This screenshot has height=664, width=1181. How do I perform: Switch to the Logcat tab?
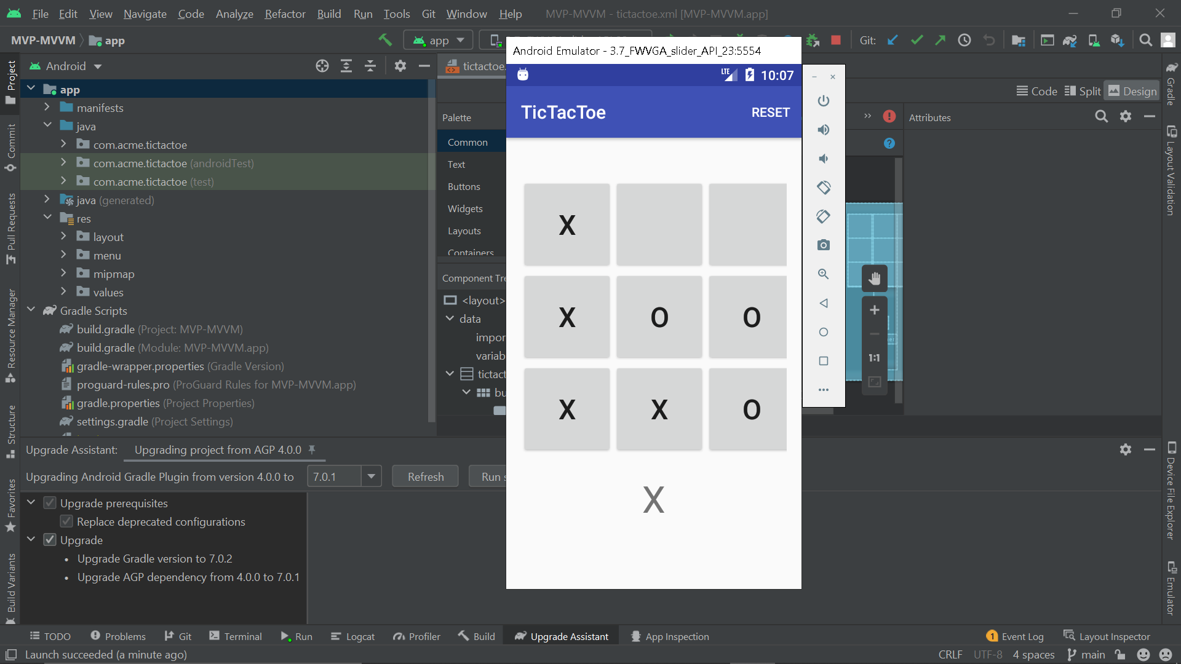(353, 636)
